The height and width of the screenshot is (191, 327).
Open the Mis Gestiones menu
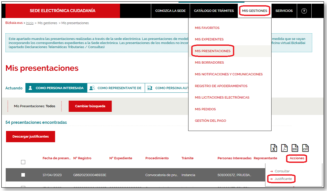pyautogui.click(x=255, y=11)
